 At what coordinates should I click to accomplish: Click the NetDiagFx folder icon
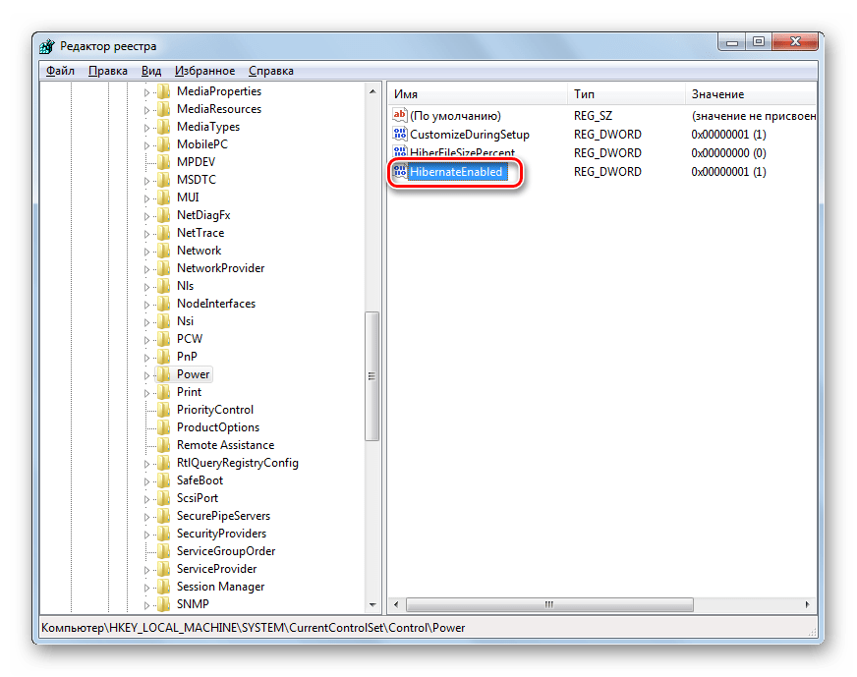tap(163, 215)
